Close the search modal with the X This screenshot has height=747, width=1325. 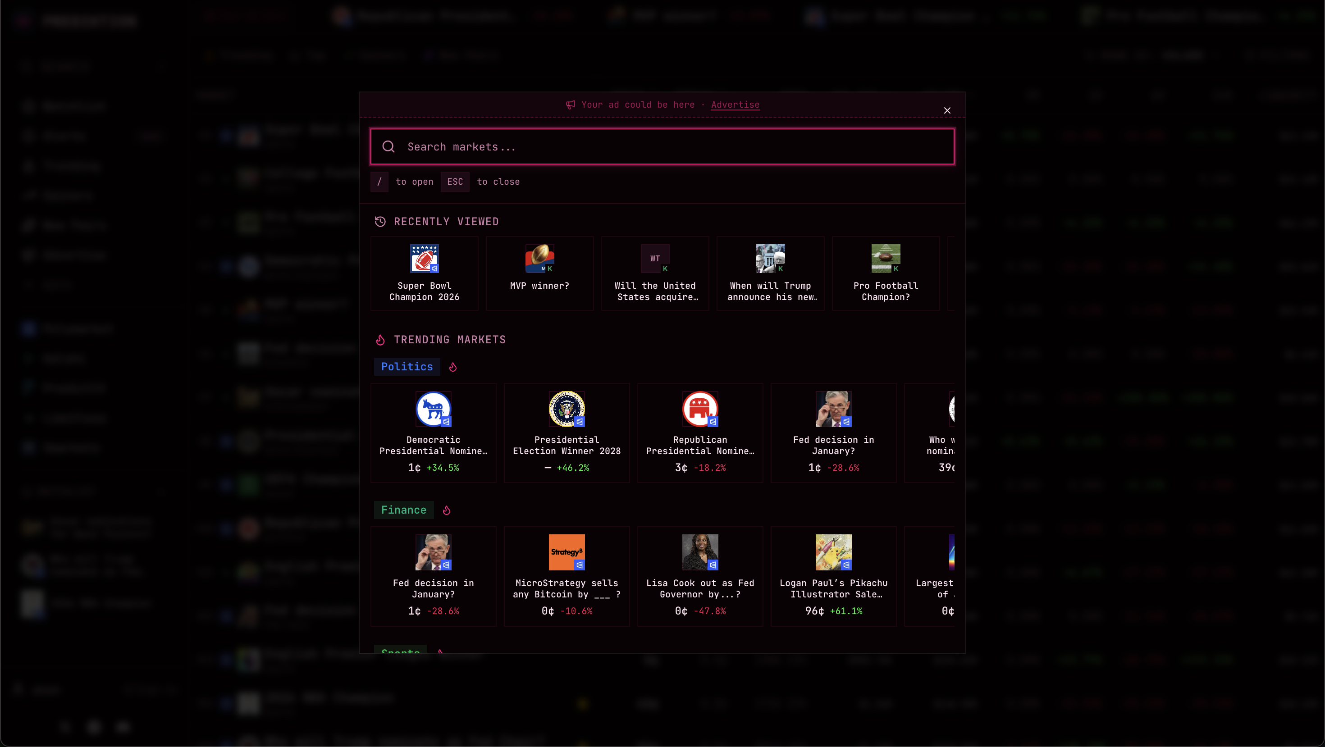coord(947,110)
